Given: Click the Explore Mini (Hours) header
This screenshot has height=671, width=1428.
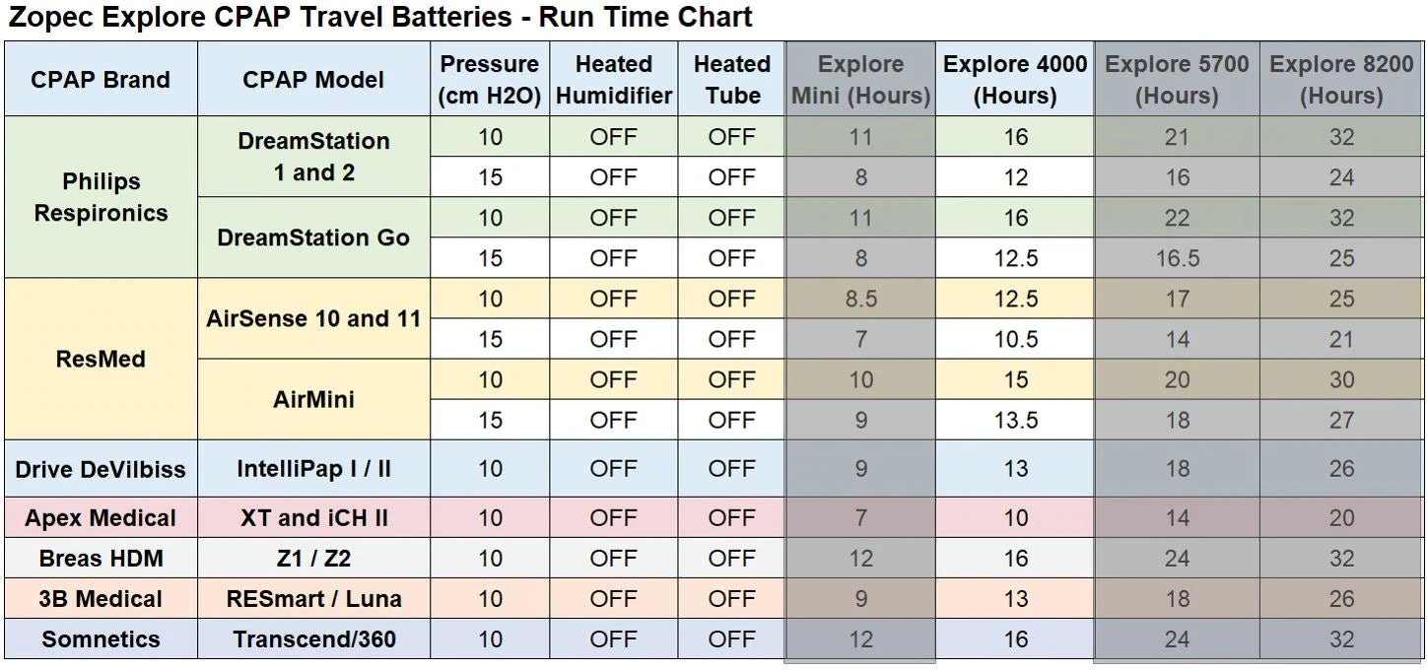Looking at the screenshot, I should point(860,80).
